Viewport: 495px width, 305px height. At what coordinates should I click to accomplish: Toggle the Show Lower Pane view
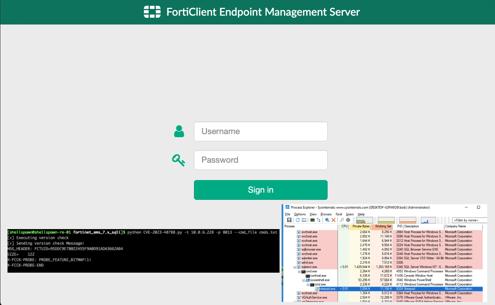coord(303,220)
